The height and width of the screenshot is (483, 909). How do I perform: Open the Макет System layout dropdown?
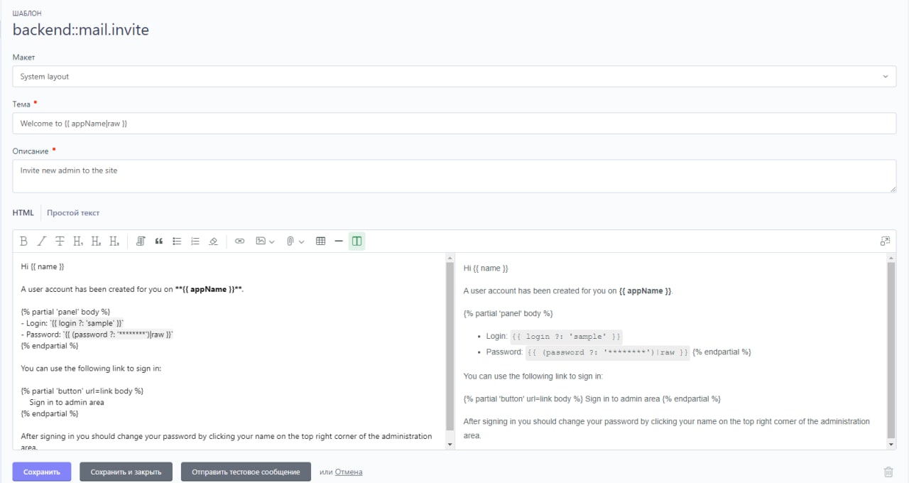[454, 77]
